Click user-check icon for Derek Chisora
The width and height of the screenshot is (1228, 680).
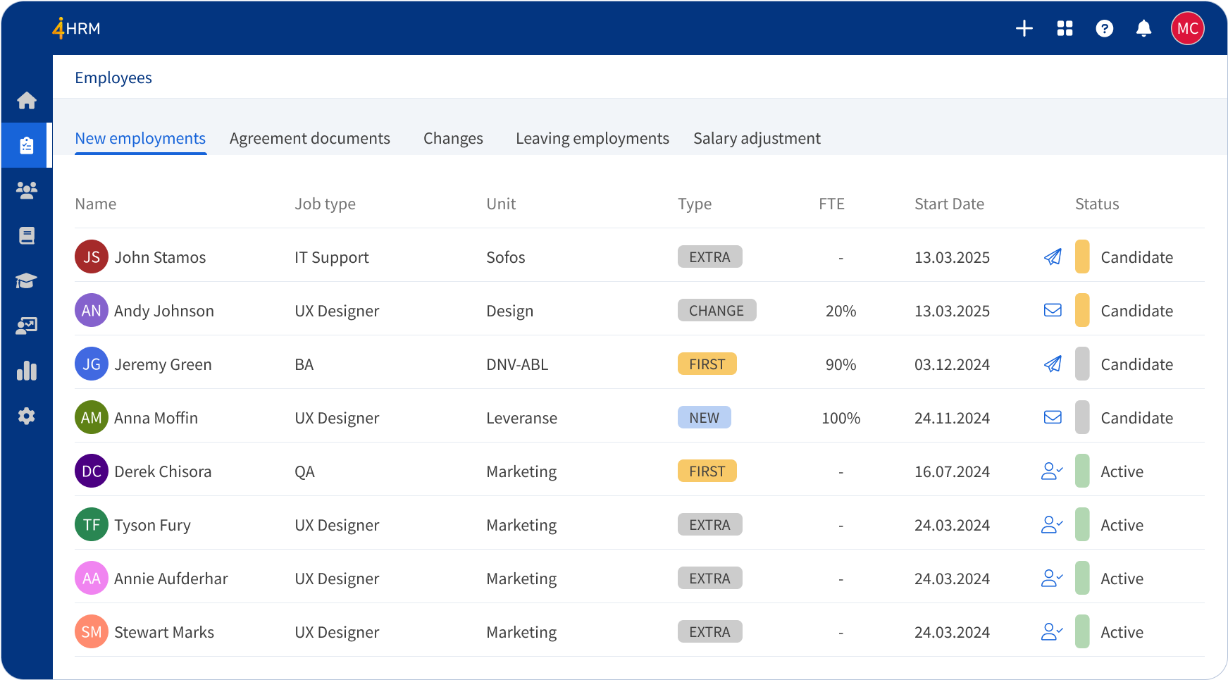click(x=1052, y=471)
